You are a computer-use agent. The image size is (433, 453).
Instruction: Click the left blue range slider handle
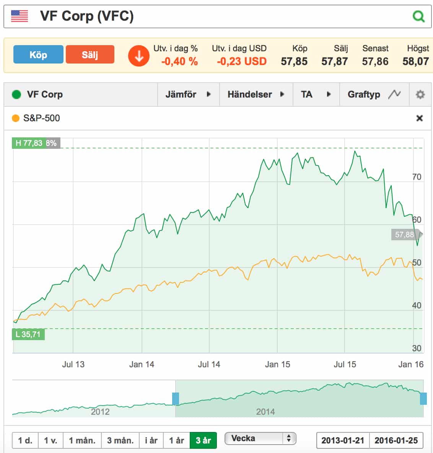[175, 399]
